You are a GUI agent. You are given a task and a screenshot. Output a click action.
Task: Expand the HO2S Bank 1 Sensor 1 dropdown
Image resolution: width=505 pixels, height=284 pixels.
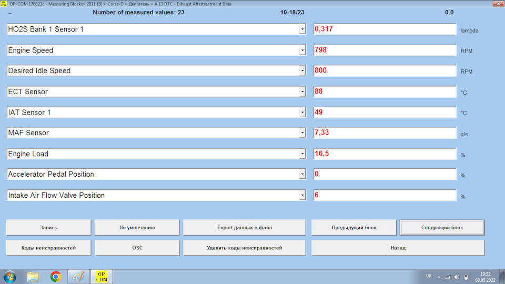302,29
